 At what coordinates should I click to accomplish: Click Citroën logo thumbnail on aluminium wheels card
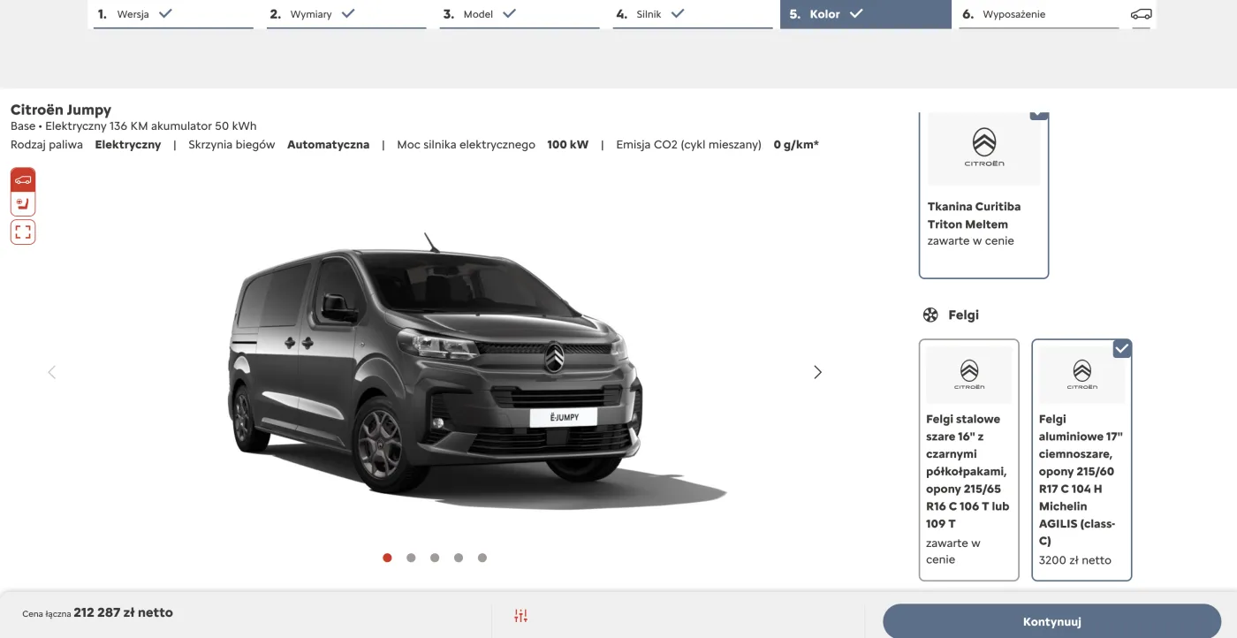pos(1081,375)
